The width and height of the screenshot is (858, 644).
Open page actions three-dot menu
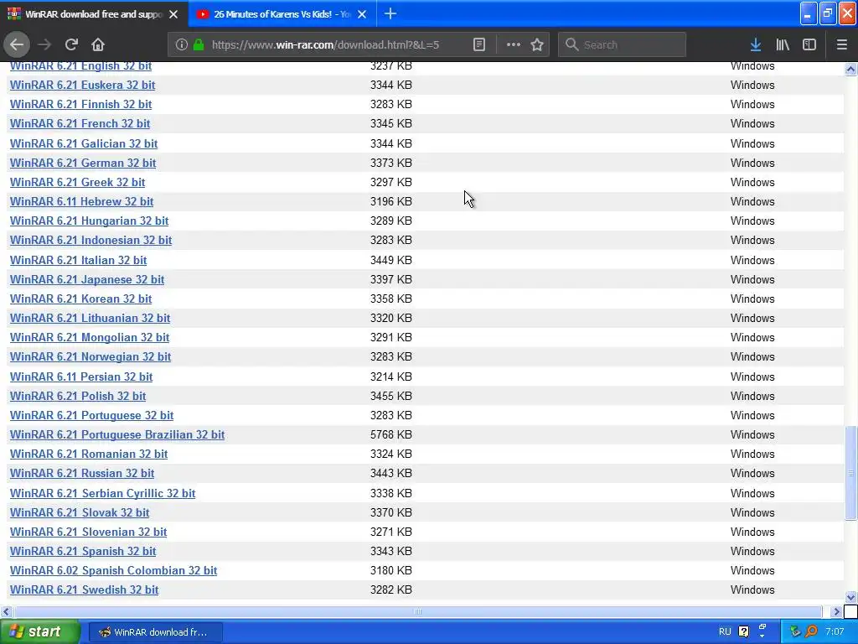coord(514,44)
